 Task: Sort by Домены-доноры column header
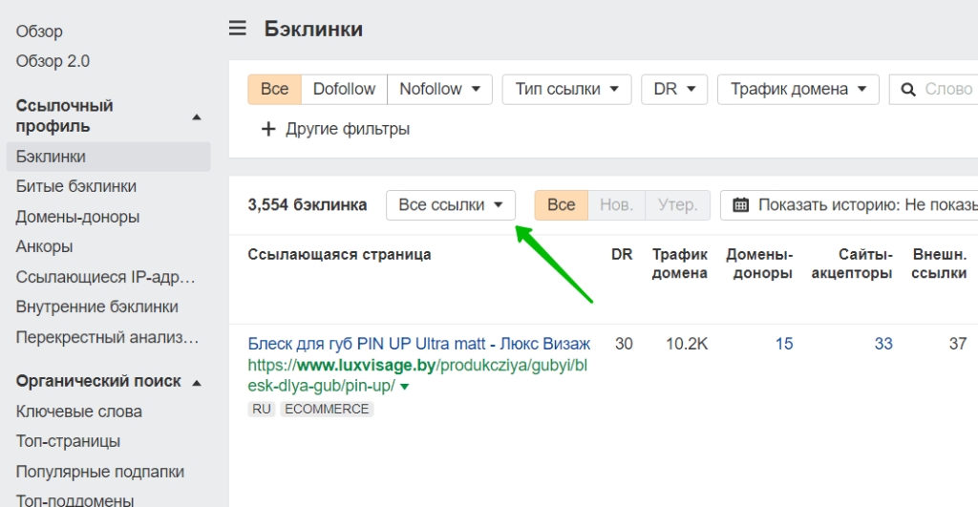(759, 264)
